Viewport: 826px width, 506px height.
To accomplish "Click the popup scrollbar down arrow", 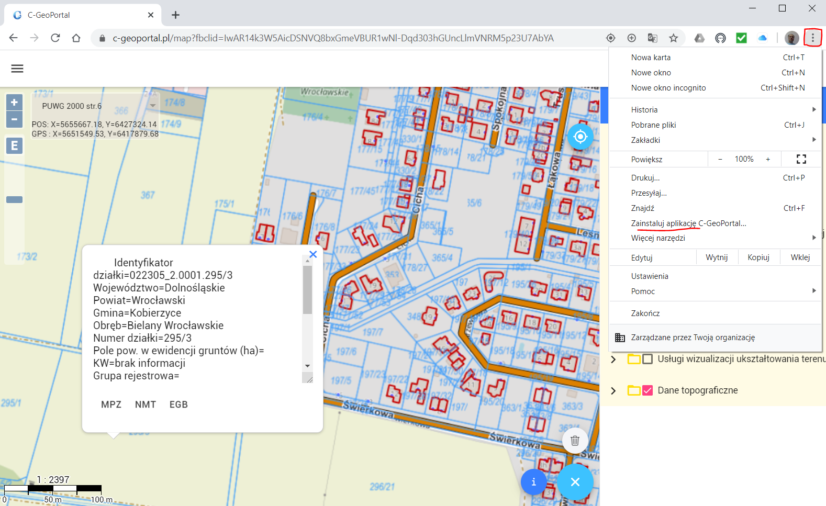I will [x=307, y=366].
